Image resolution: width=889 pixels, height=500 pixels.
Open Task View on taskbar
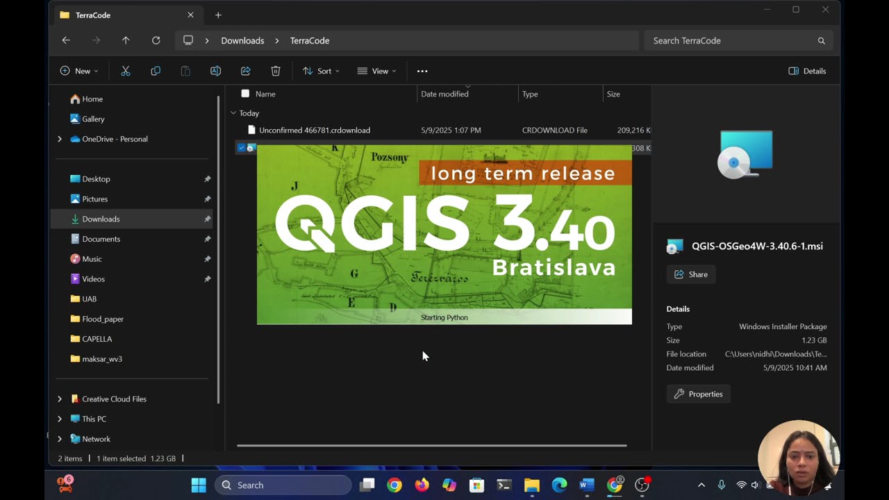[367, 485]
